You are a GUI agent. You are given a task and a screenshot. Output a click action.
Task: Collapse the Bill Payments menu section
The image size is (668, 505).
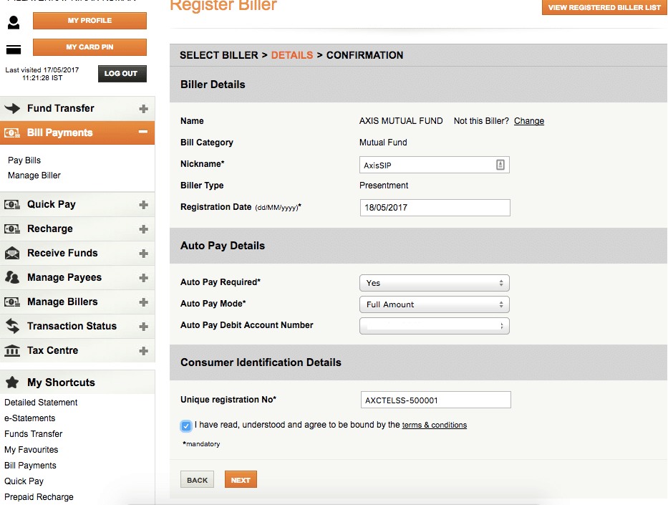pyautogui.click(x=143, y=133)
